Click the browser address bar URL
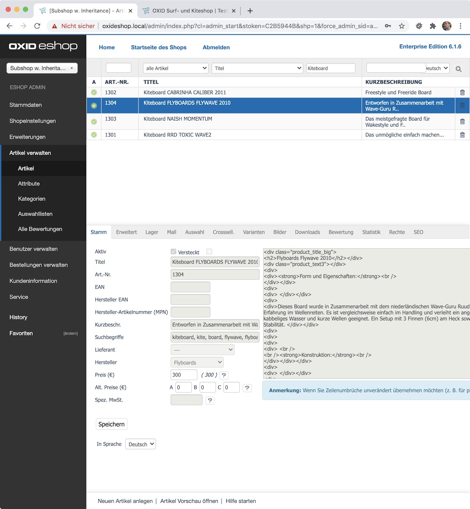470x509 pixels. [240, 26]
